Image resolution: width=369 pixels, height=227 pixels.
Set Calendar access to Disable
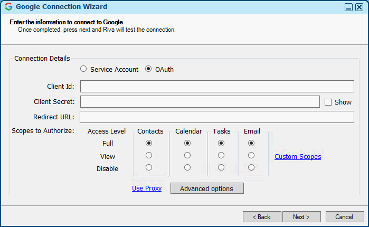pos(187,167)
